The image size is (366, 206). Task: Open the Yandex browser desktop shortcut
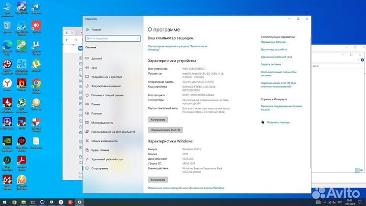7,84
